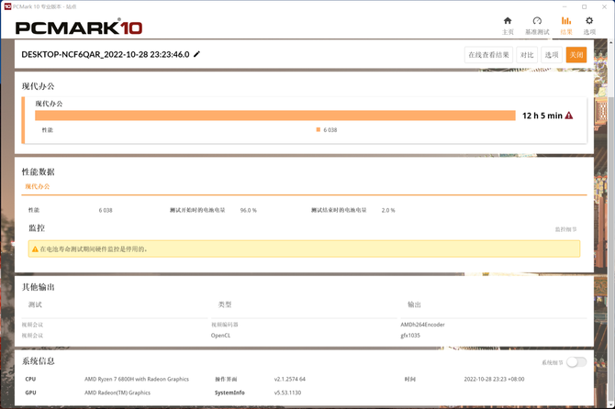Image resolution: width=615 pixels, height=409 pixels.
Task: Maximize the PCMark 10 window
Action: [x=584, y=6]
